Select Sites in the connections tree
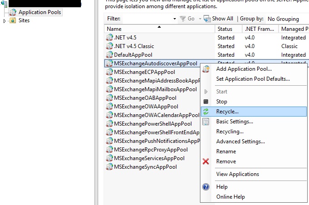The width and height of the screenshot is (309, 205). 24,20
